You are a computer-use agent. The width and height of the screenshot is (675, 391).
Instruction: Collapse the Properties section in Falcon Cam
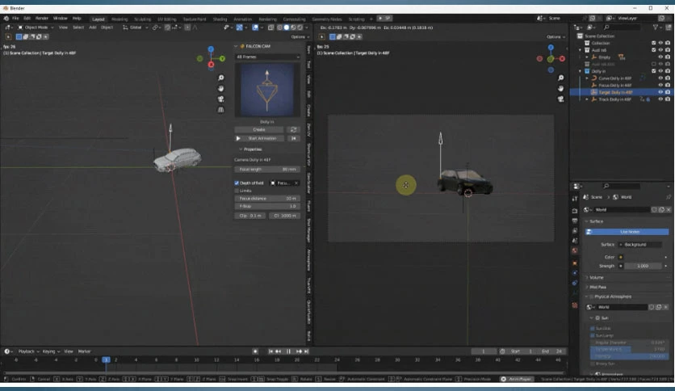pyautogui.click(x=250, y=149)
